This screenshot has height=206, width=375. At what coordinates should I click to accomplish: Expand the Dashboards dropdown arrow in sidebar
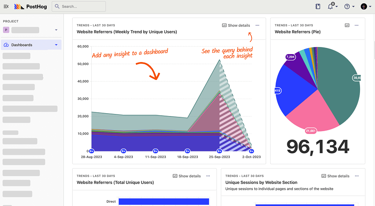56,45
